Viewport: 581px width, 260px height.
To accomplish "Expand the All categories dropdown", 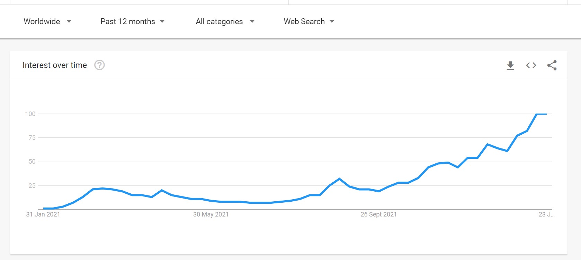I will coord(225,21).
